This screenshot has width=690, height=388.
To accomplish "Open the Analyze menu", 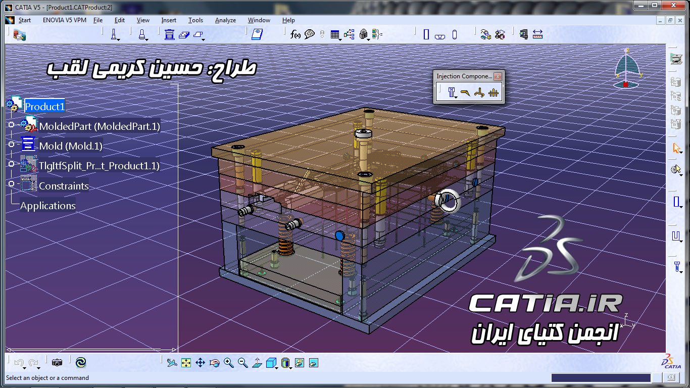I will [225, 20].
